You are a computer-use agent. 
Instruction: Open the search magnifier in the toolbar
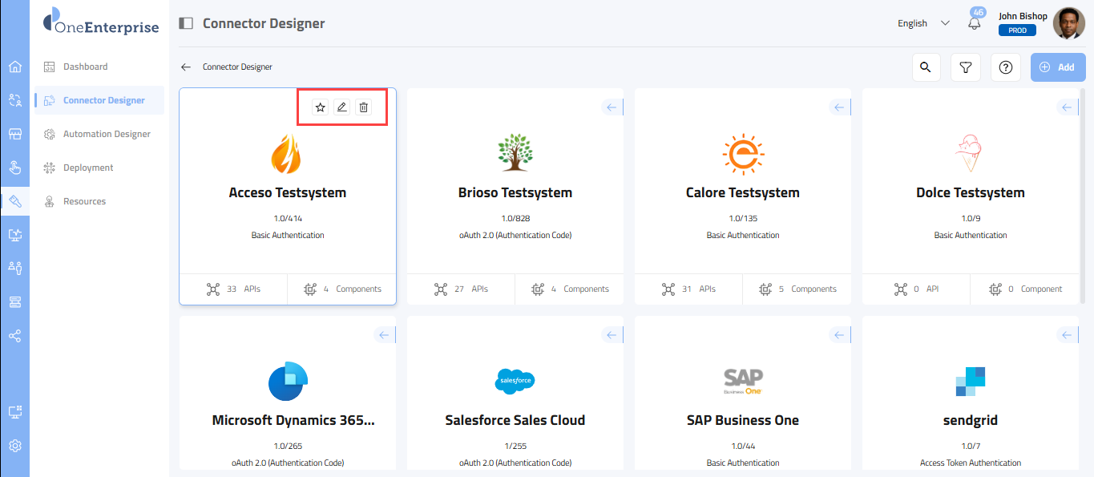926,67
